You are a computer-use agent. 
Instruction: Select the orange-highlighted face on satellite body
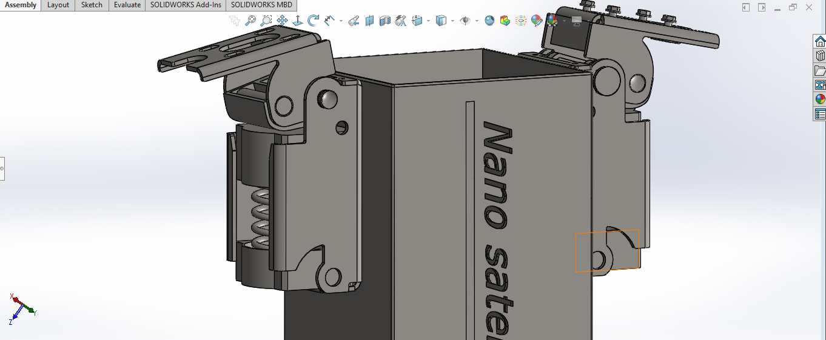click(607, 251)
